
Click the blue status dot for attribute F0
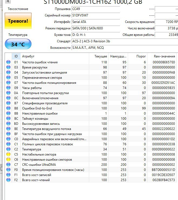(8, 170)
